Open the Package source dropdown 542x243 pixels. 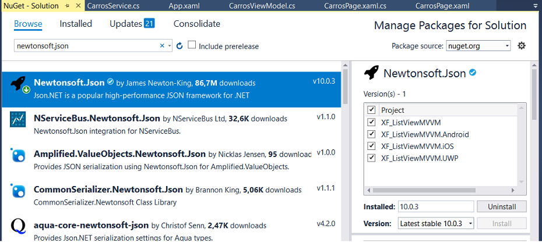(478, 45)
